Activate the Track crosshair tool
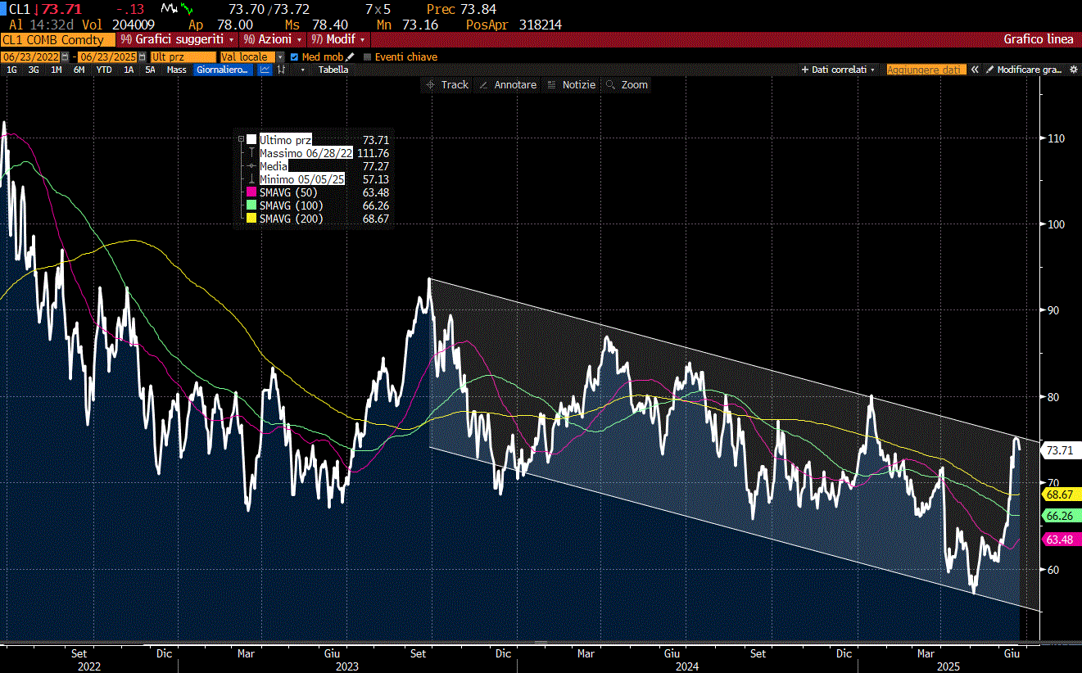 (x=447, y=85)
